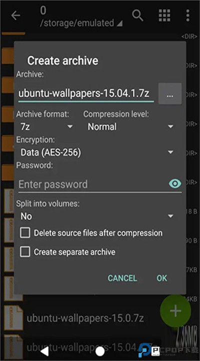Toggle password visibility eye icon
Viewport: 200px width, 361px height.
click(x=175, y=184)
